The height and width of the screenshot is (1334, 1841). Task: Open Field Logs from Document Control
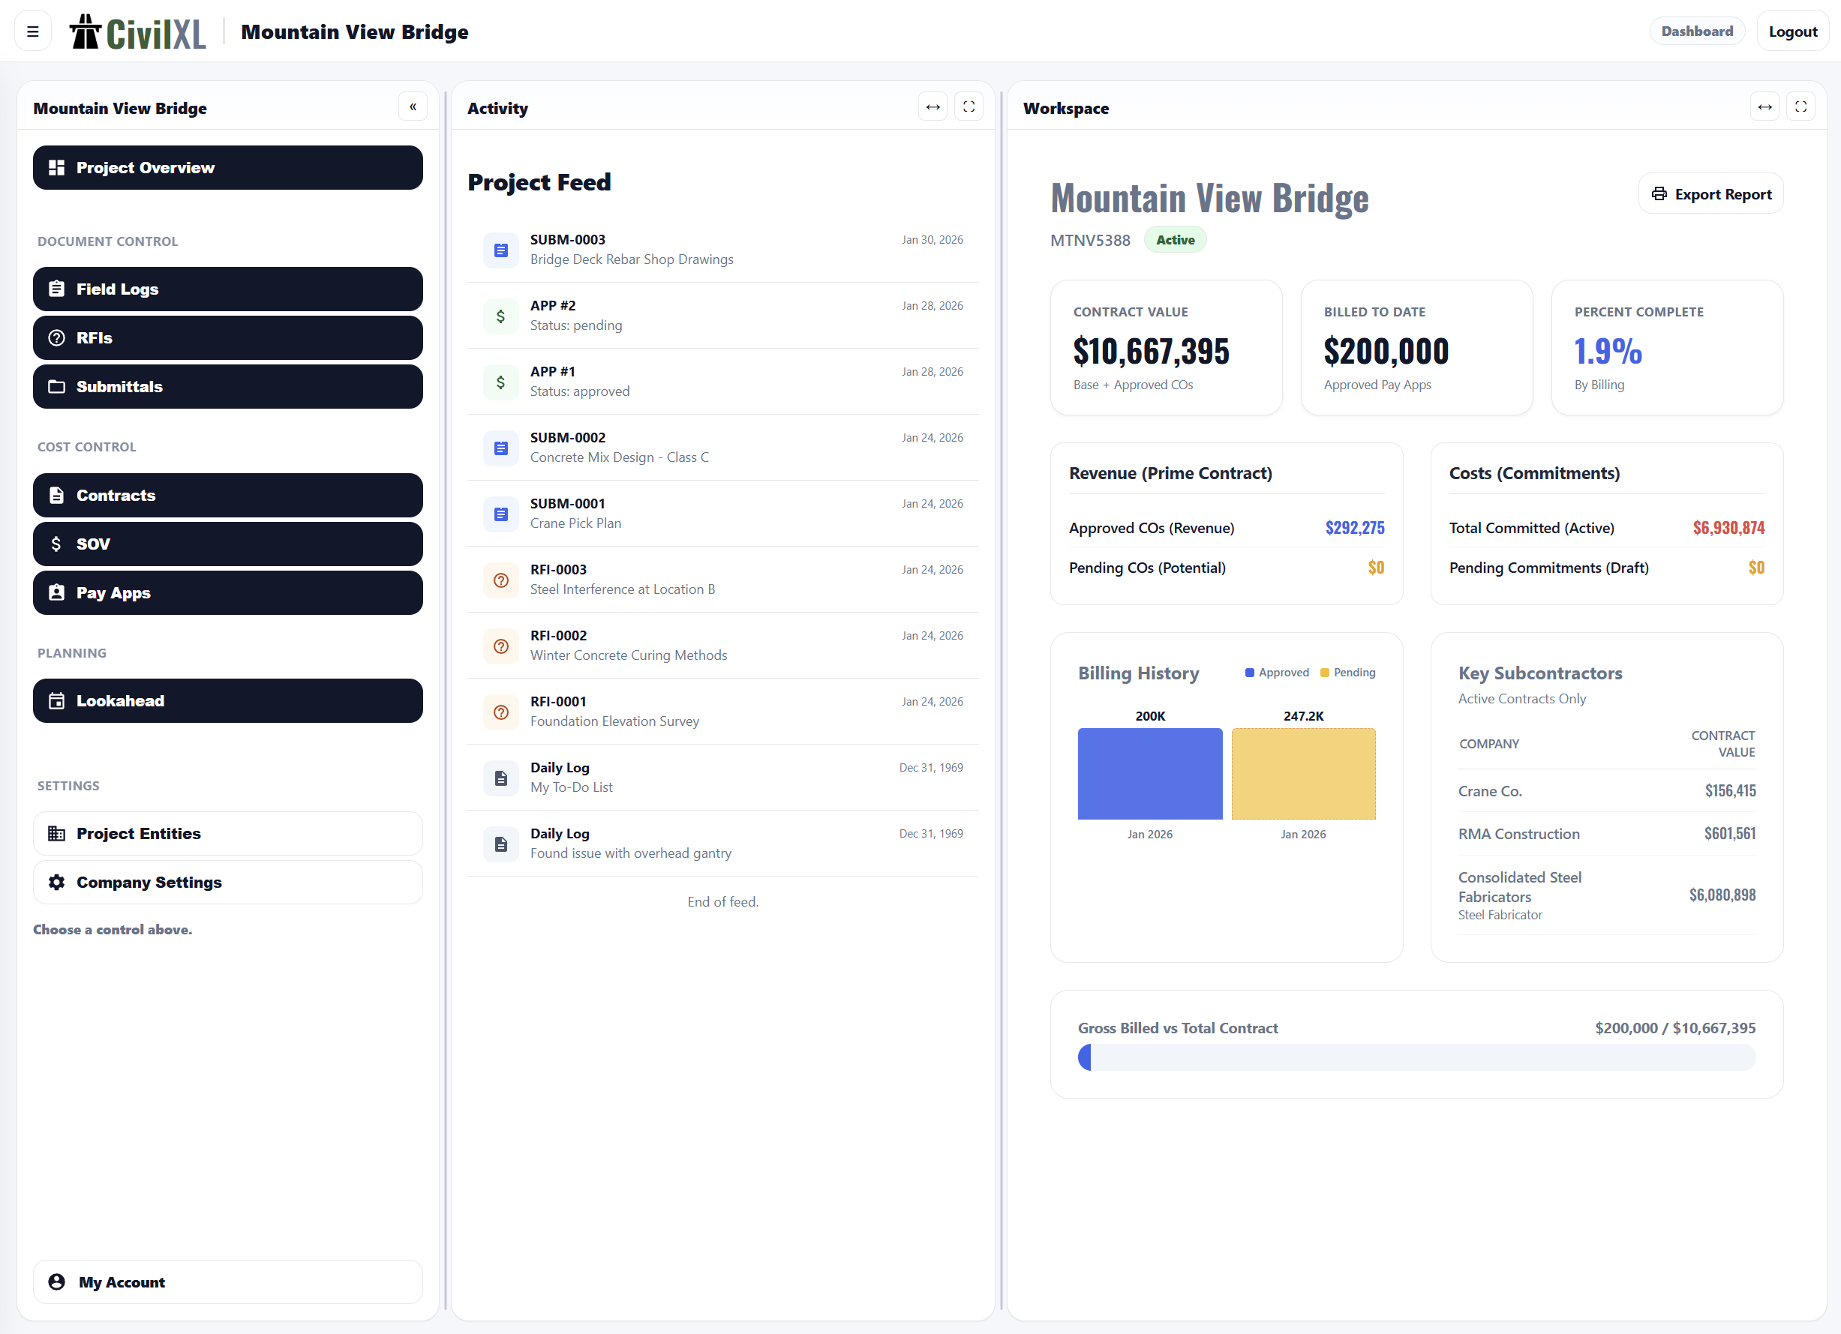click(x=227, y=289)
